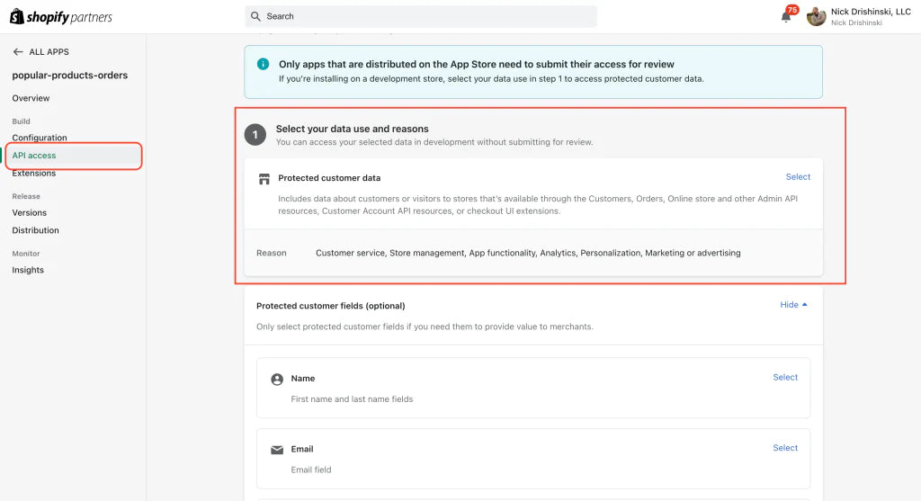Image resolution: width=921 pixels, height=501 pixels.
Task: Click the Email envelope icon
Action: coord(277,450)
